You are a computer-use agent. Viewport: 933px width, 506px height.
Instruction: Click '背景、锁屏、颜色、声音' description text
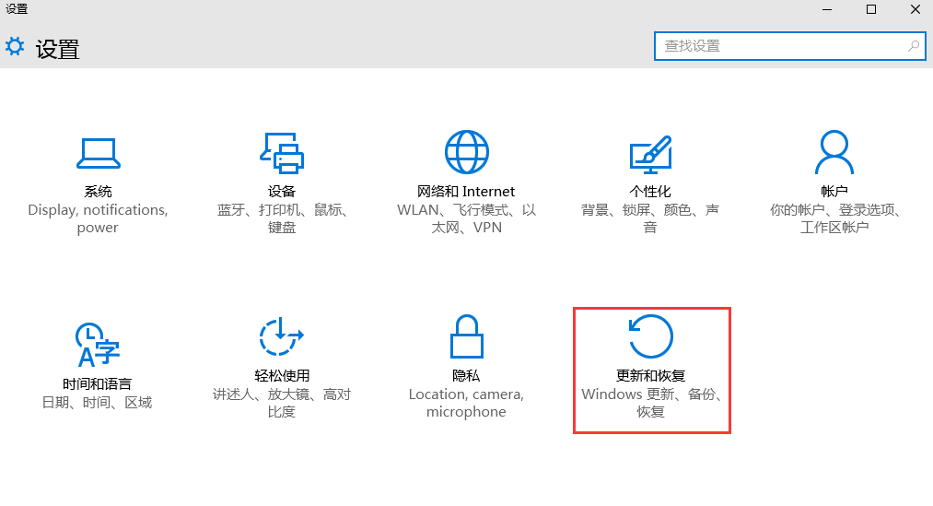point(650,218)
